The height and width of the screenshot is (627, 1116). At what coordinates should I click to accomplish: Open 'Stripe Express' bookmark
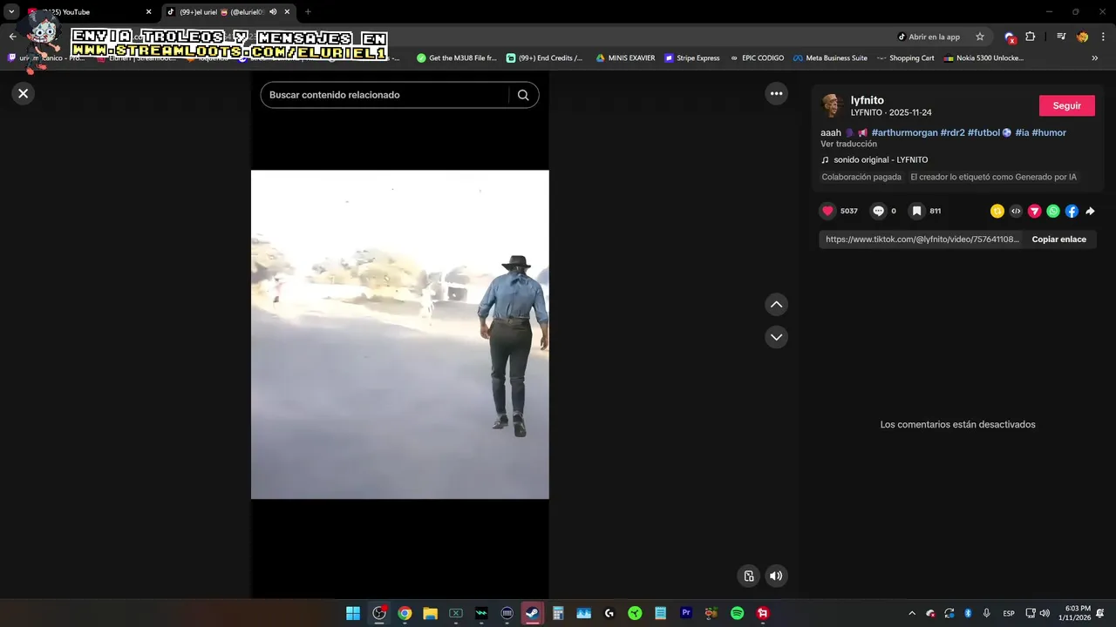pos(692,58)
